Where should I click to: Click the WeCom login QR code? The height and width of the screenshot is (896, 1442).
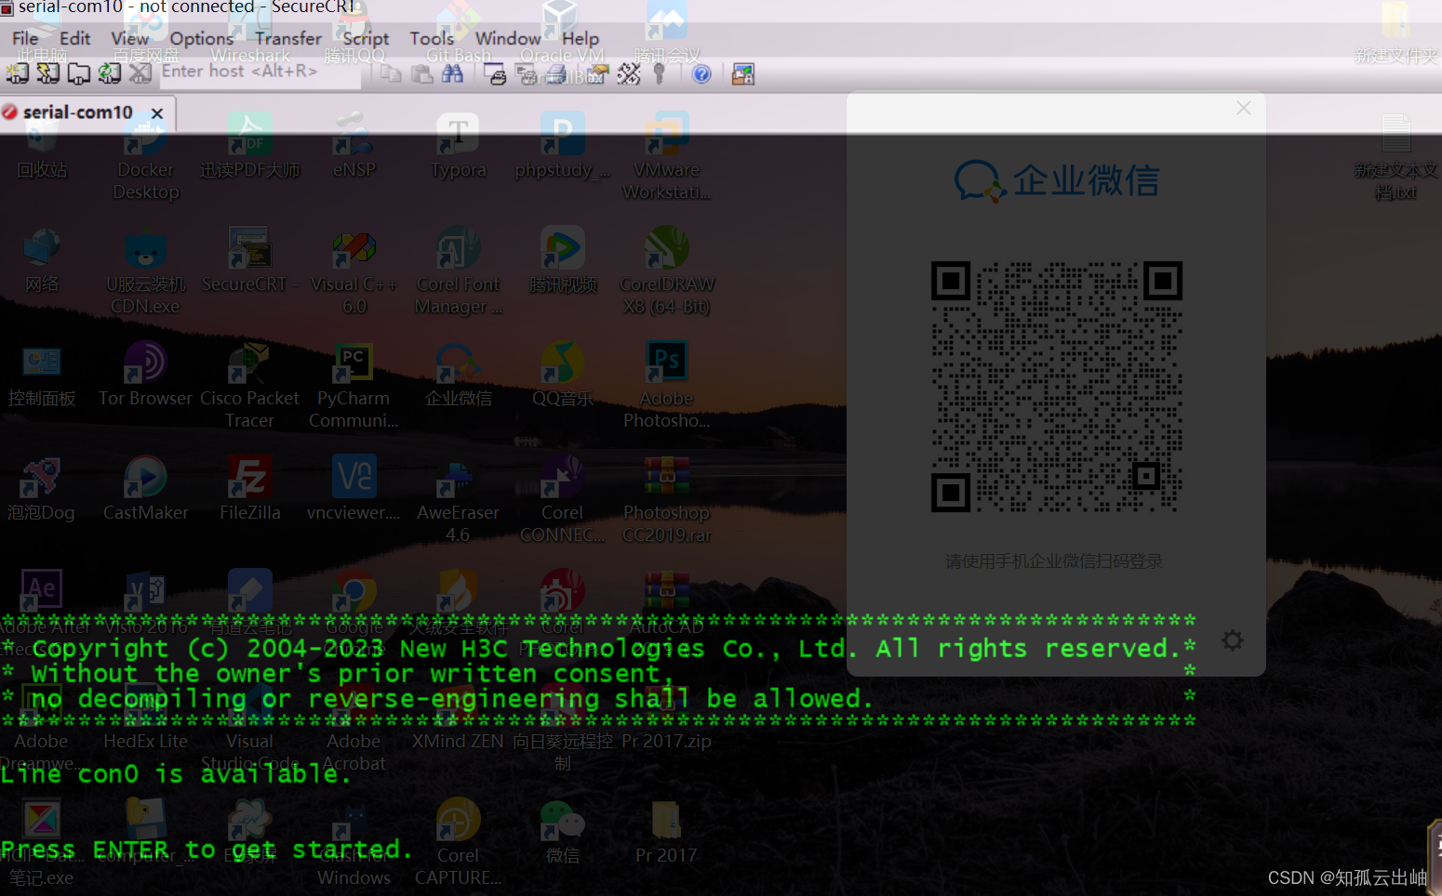(1056, 386)
